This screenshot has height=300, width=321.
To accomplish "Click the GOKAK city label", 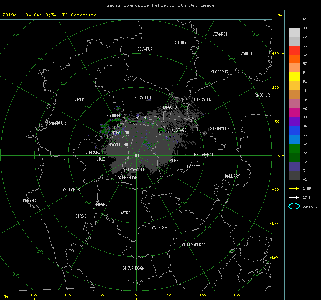I will 79,100.
